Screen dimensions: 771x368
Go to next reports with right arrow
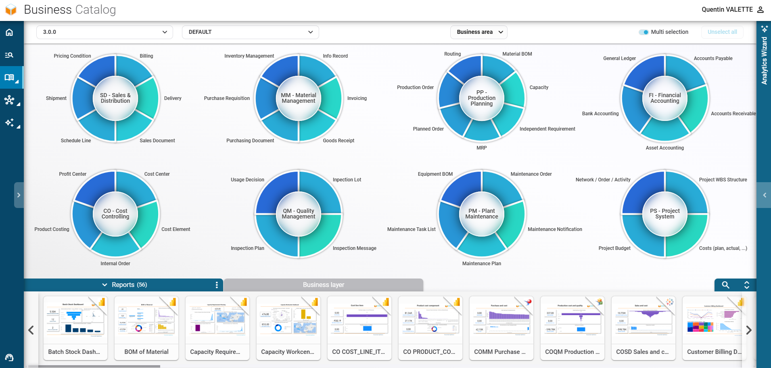[749, 330]
